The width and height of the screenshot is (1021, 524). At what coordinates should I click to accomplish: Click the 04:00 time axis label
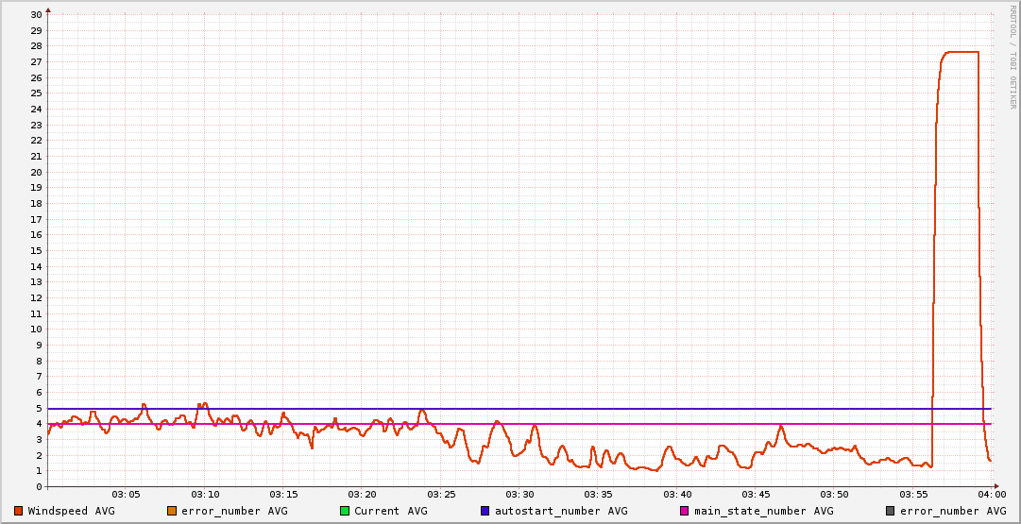pyautogui.click(x=992, y=495)
